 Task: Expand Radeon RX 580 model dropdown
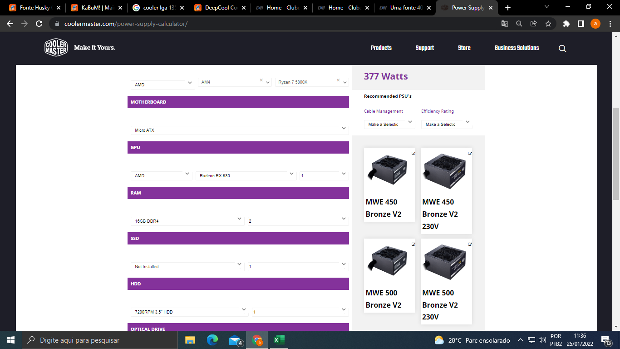tap(246, 175)
